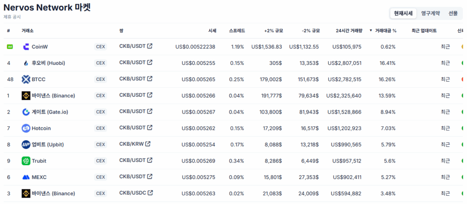Open the 제휴 공시 disclosure link
Image resolution: width=467 pixels, height=204 pixels.
pyautogui.click(x=12, y=17)
